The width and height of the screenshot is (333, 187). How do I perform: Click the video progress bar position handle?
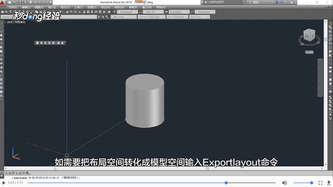click(x=226, y=183)
